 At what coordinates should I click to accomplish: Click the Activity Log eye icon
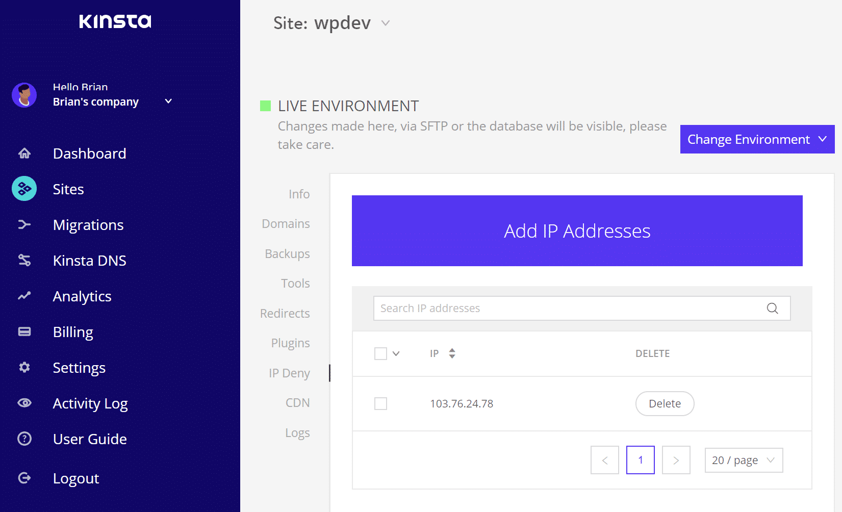[24, 403]
